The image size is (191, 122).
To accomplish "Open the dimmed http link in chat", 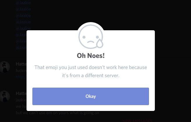I will coord(21,77).
